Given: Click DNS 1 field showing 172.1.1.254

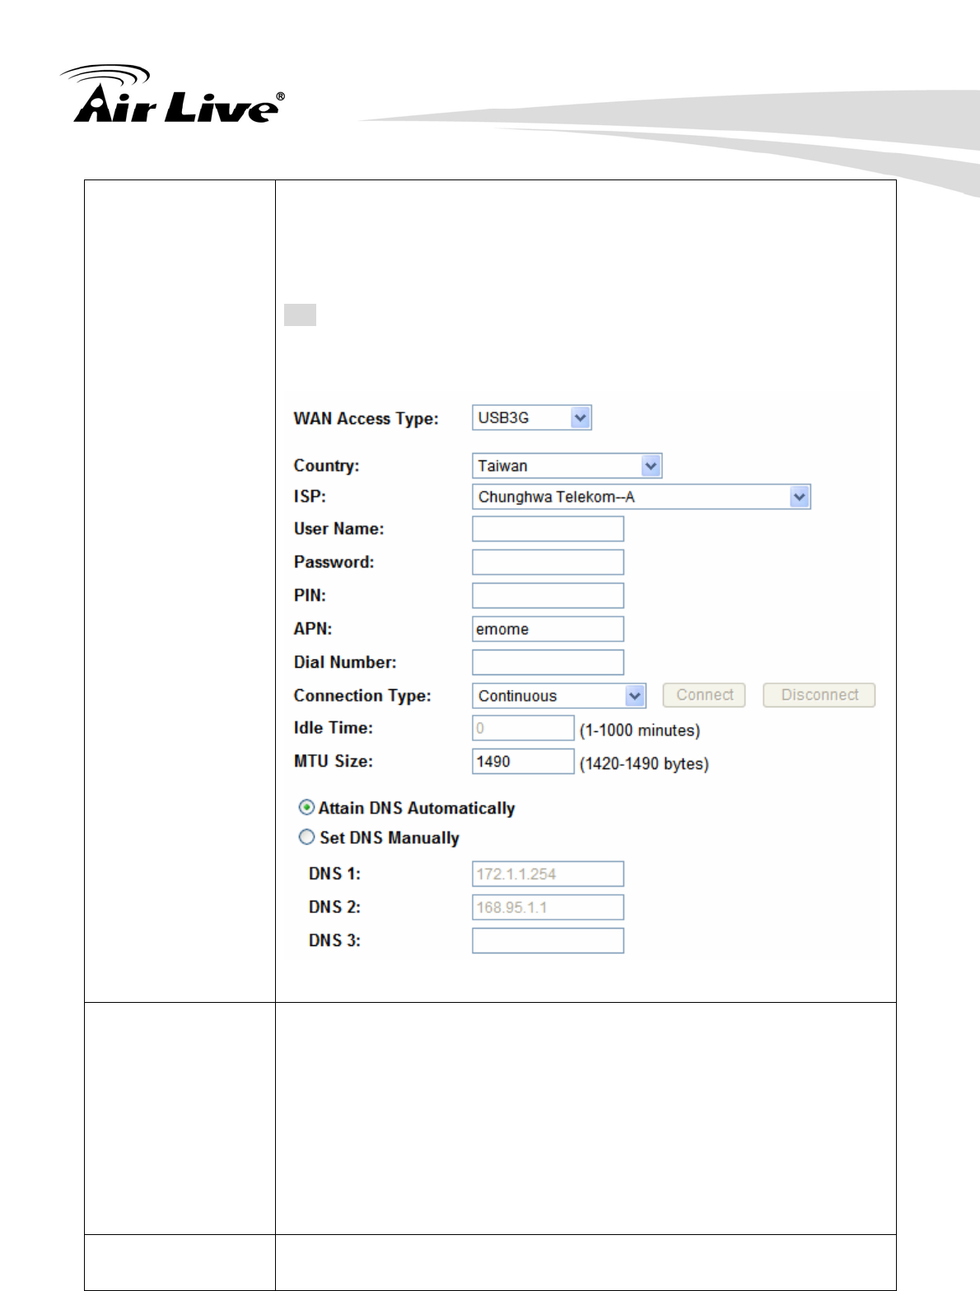Looking at the screenshot, I should [548, 874].
